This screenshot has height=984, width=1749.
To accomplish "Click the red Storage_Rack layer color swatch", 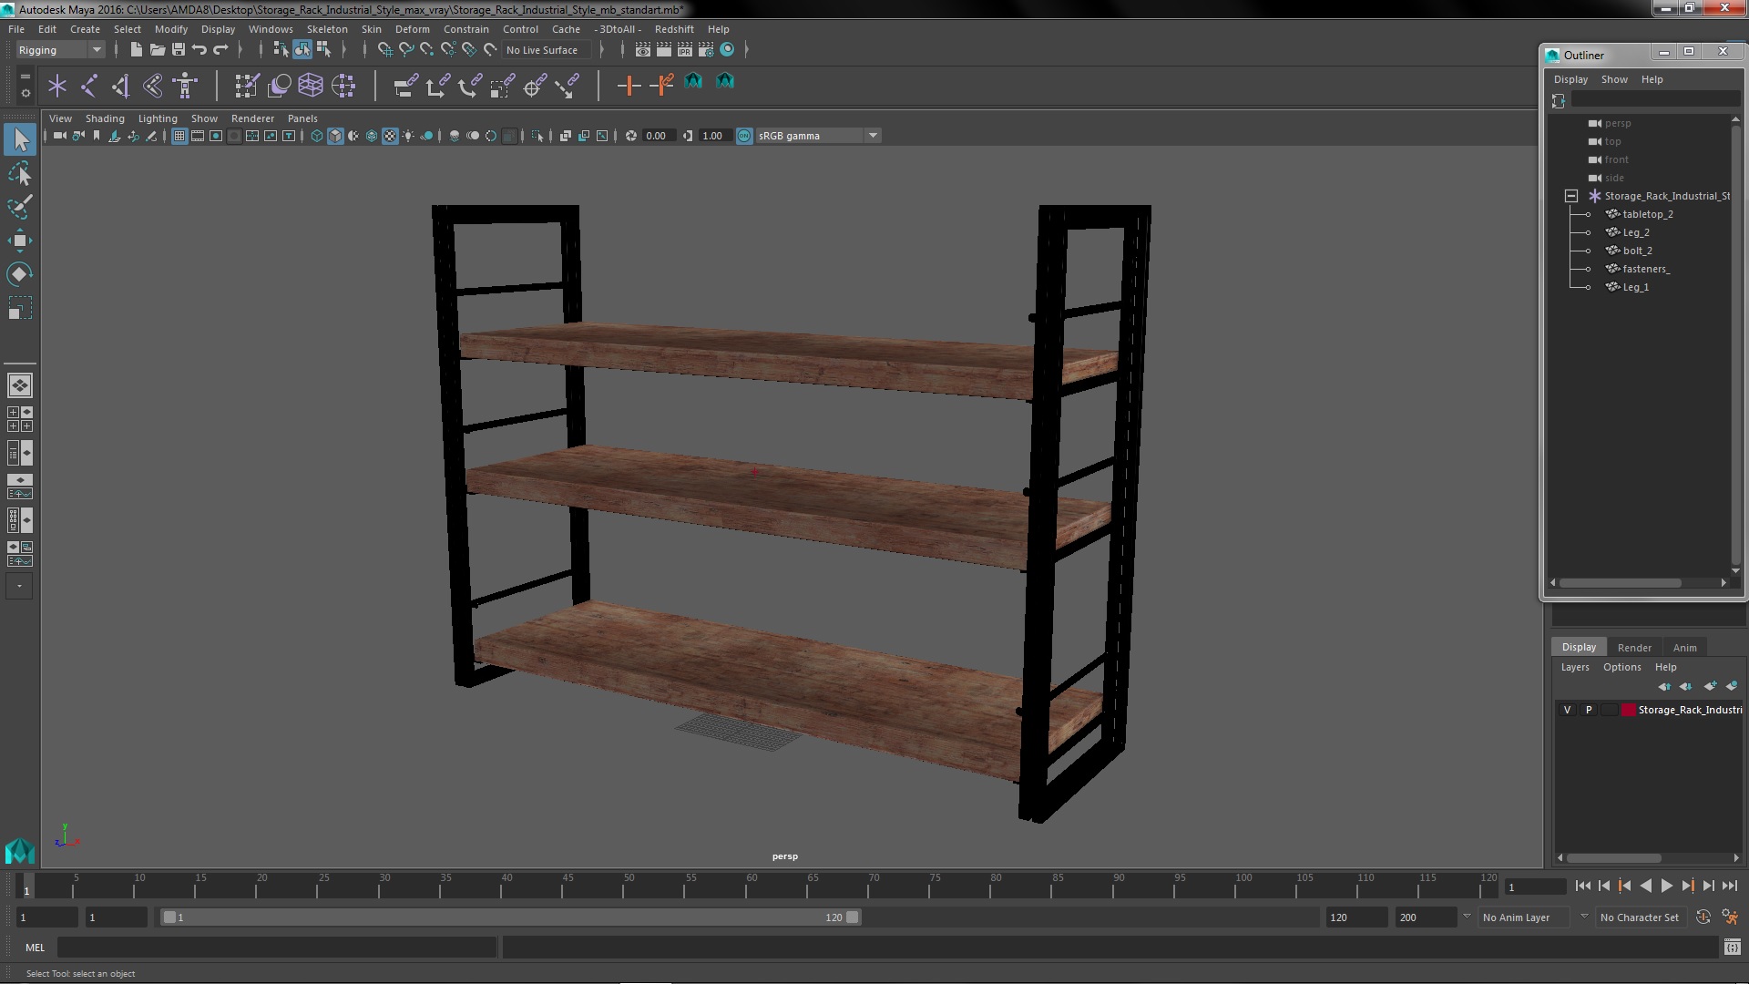I will [1629, 710].
